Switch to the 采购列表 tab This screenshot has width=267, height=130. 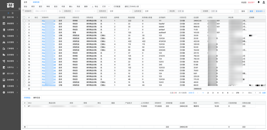[36, 2]
